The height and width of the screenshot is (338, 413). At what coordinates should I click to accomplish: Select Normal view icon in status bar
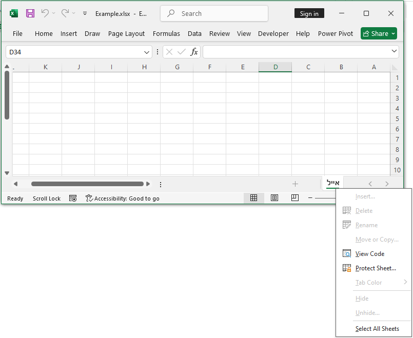click(253, 198)
